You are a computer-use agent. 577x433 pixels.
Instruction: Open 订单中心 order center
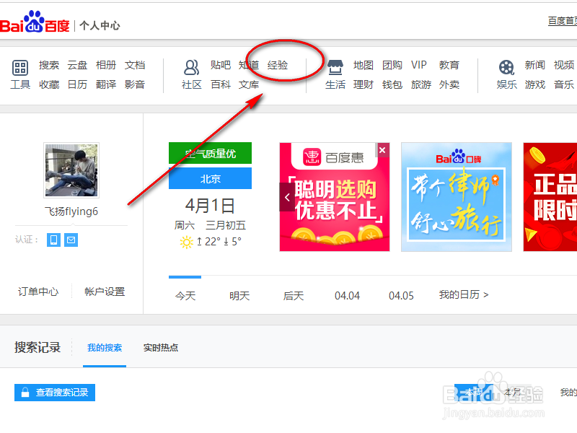coord(38,292)
